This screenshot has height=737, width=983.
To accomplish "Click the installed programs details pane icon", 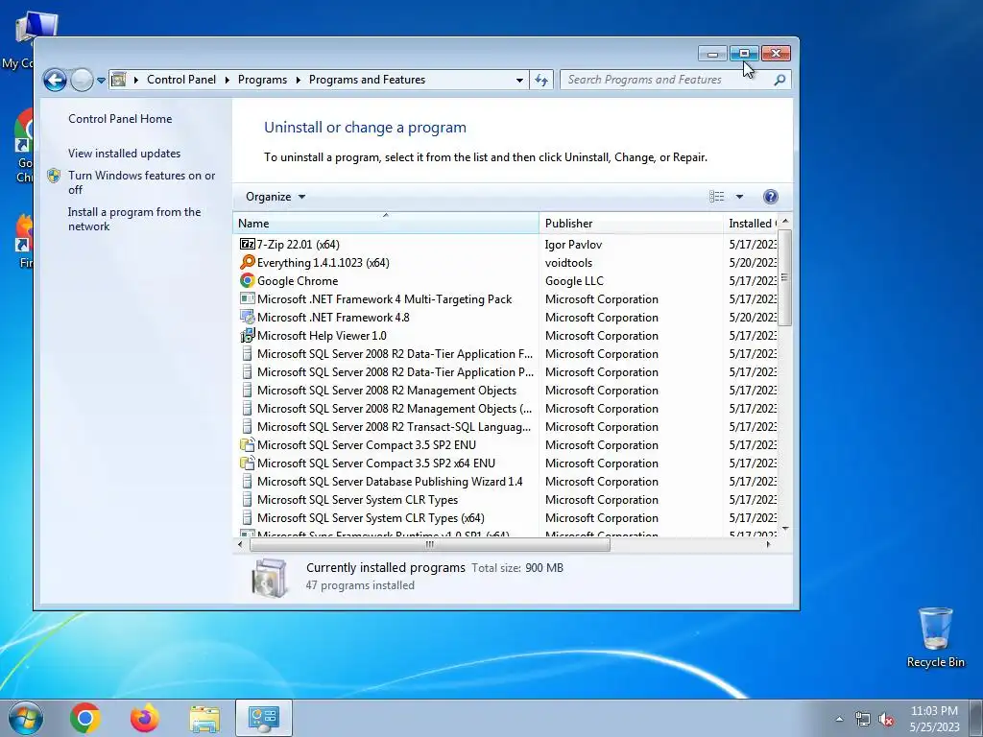I will pyautogui.click(x=270, y=577).
